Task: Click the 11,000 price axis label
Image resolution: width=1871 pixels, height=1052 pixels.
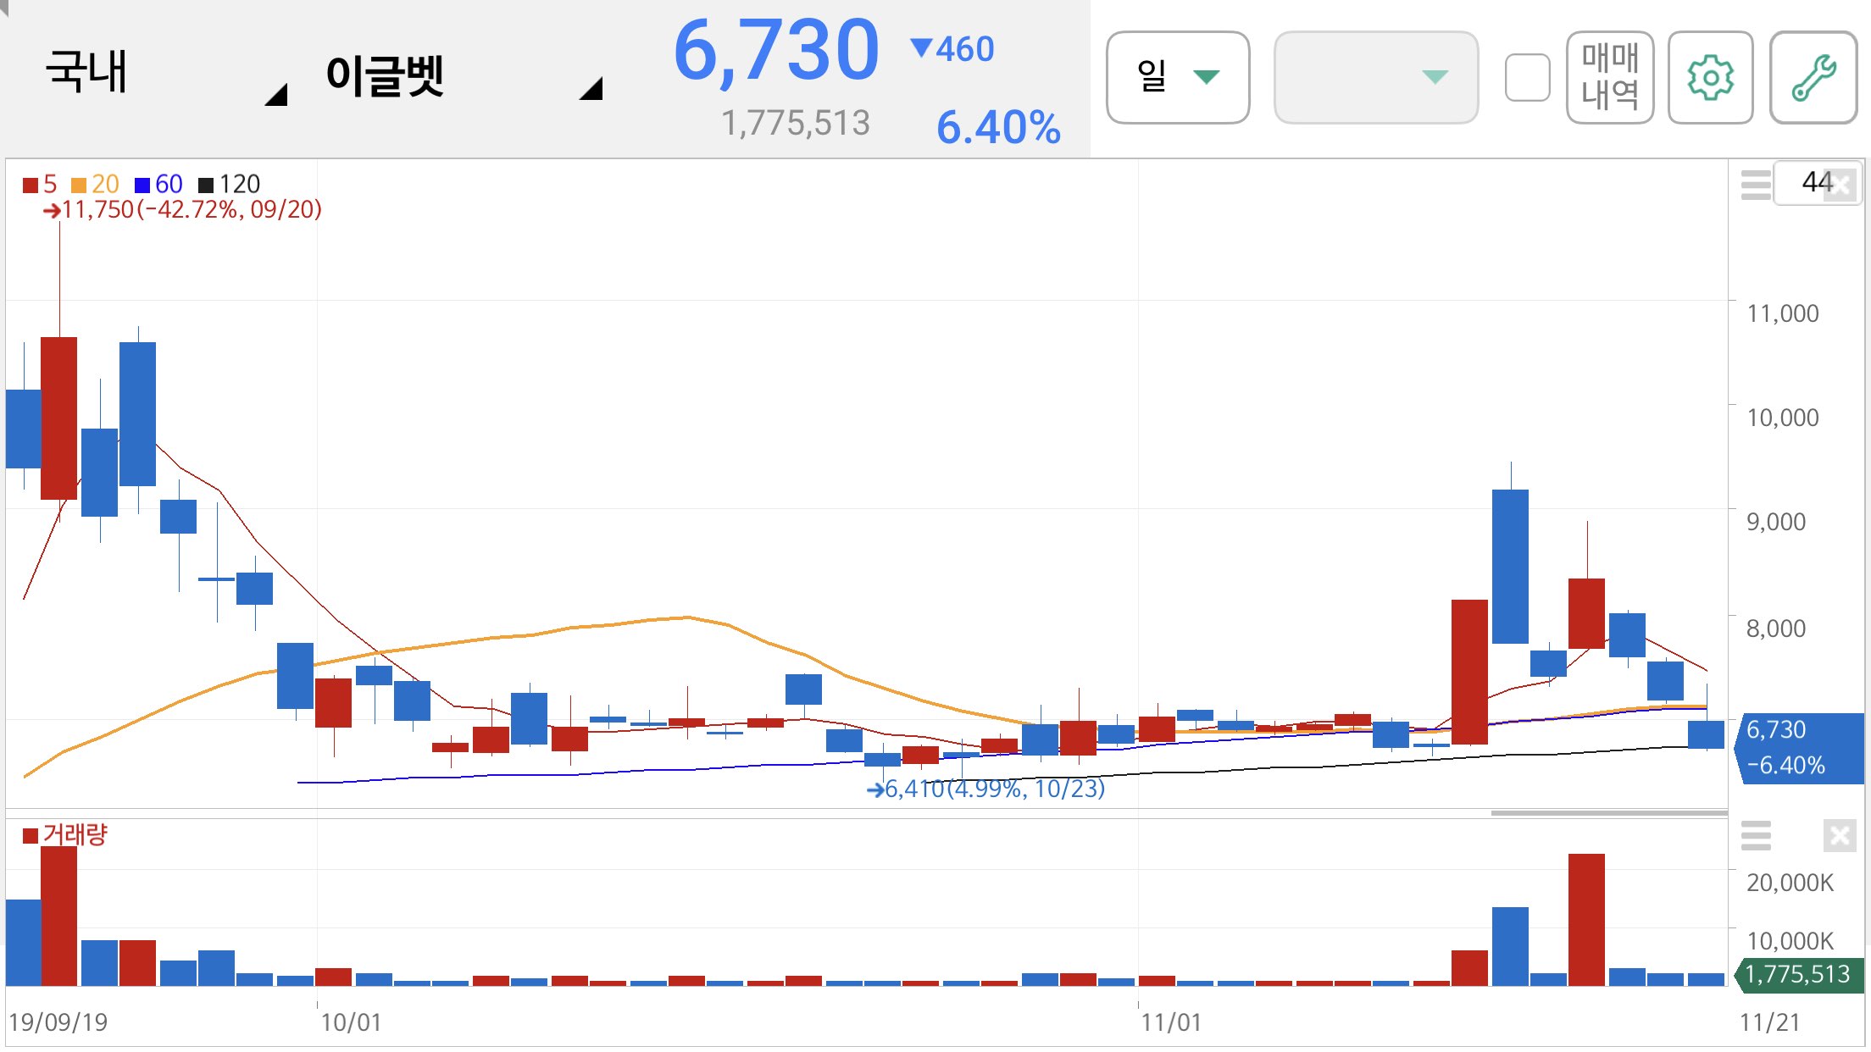Action: pos(1782,313)
